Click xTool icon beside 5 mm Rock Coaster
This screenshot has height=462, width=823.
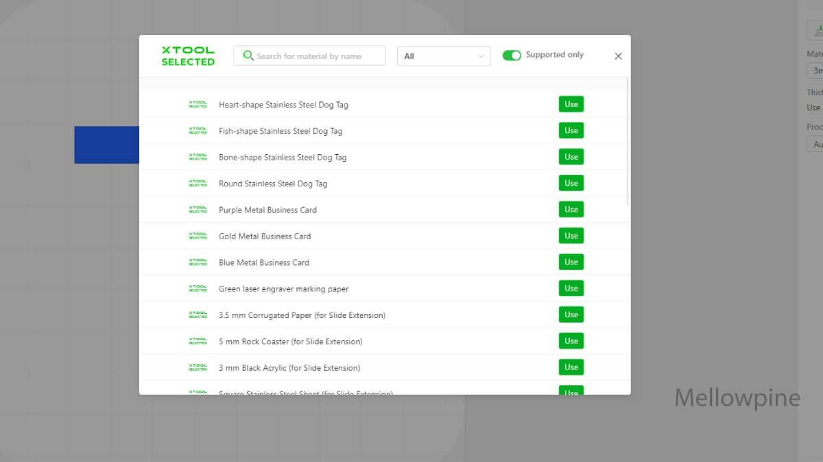point(198,341)
